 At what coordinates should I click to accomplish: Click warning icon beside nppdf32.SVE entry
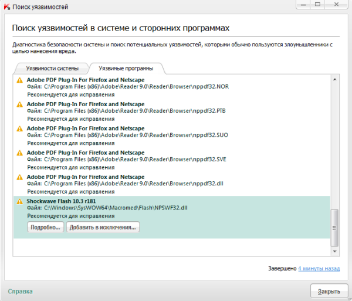(x=20, y=153)
